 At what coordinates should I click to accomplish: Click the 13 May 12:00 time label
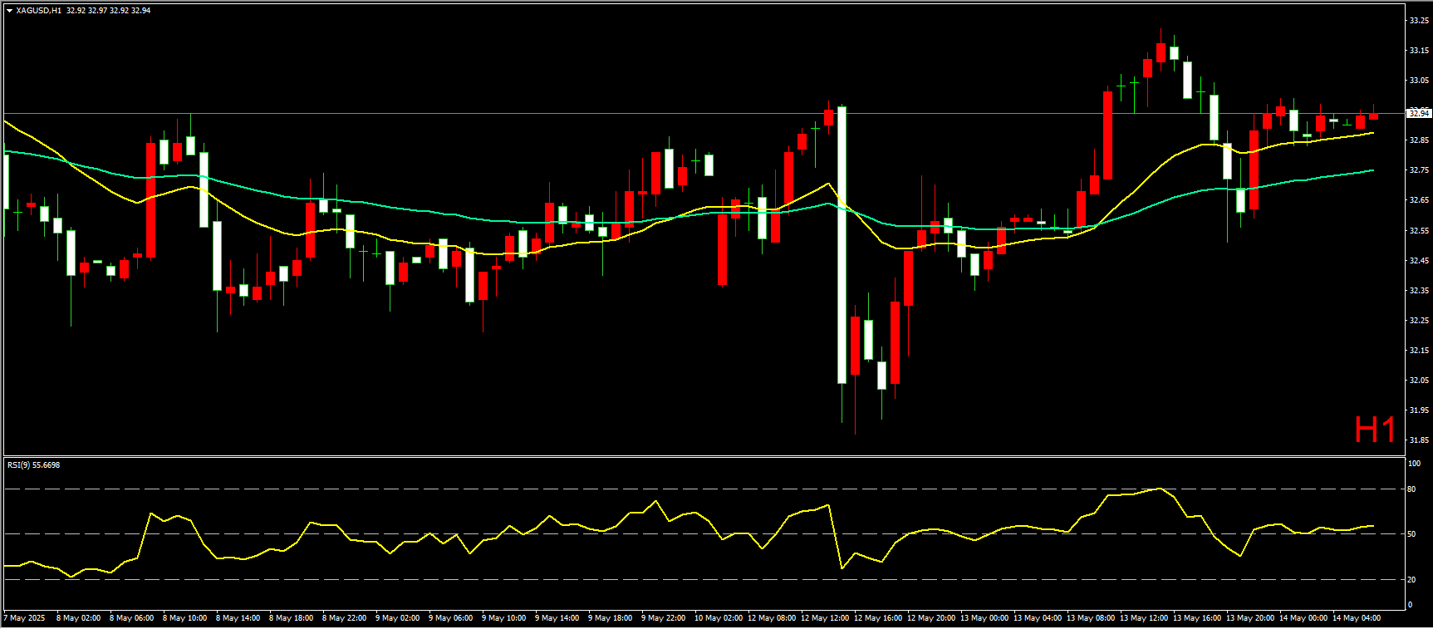point(1144,618)
